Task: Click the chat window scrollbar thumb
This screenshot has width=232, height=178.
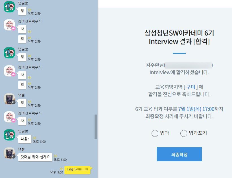Action: click(96, 127)
